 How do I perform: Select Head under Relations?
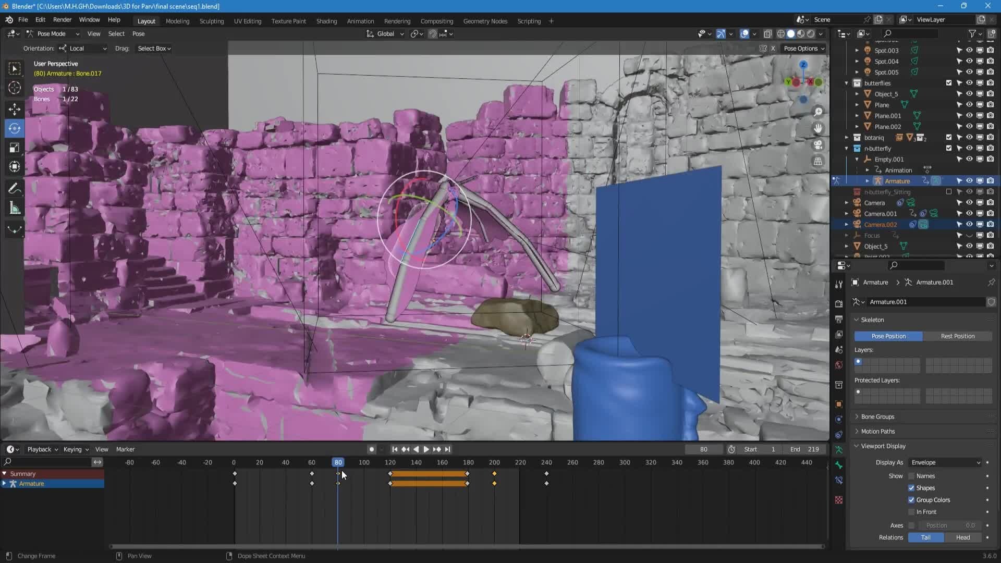coord(962,537)
